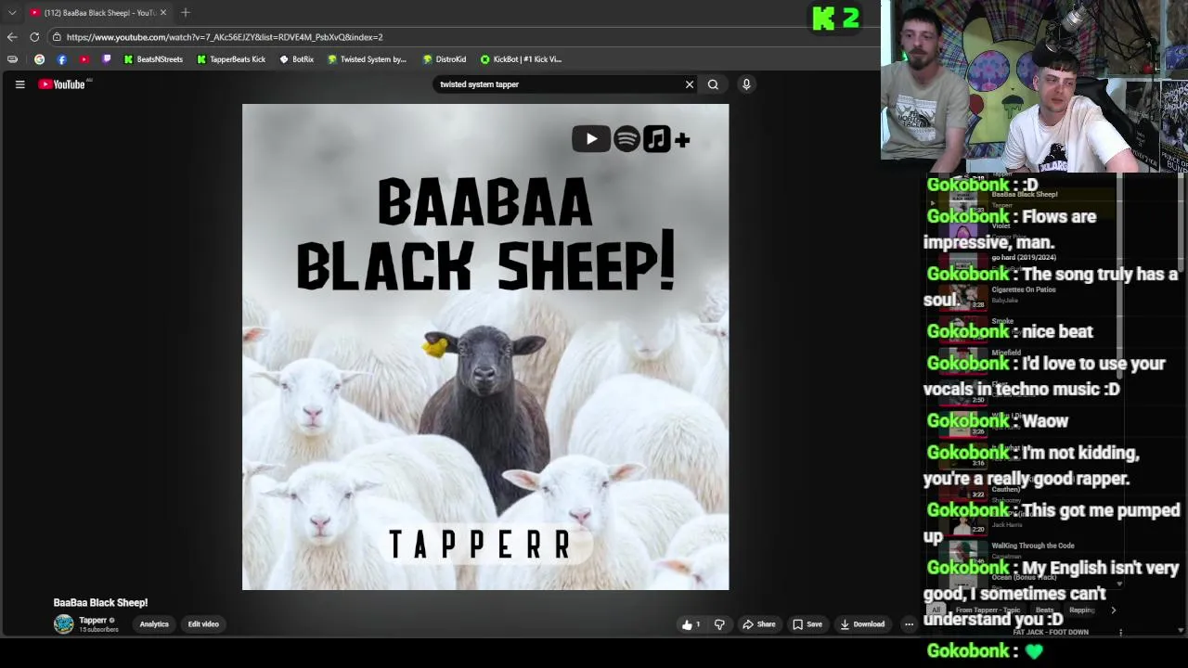This screenshot has height=668, width=1188.
Task: Open the BeatsNStreets bookmark
Action: 153,59
